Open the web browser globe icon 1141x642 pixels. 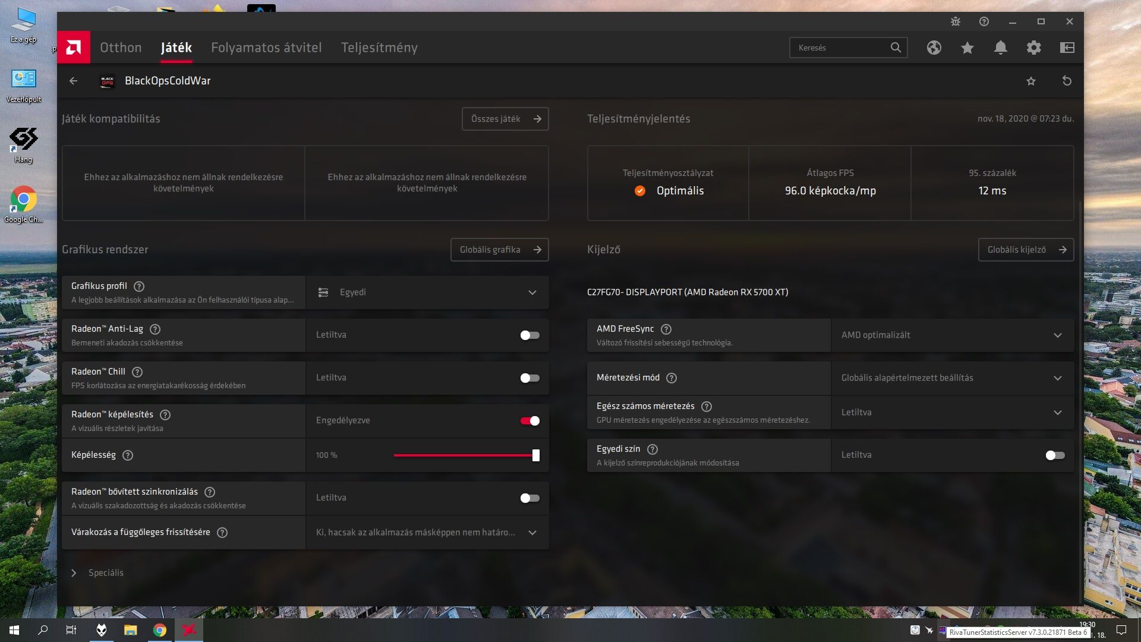pos(934,48)
